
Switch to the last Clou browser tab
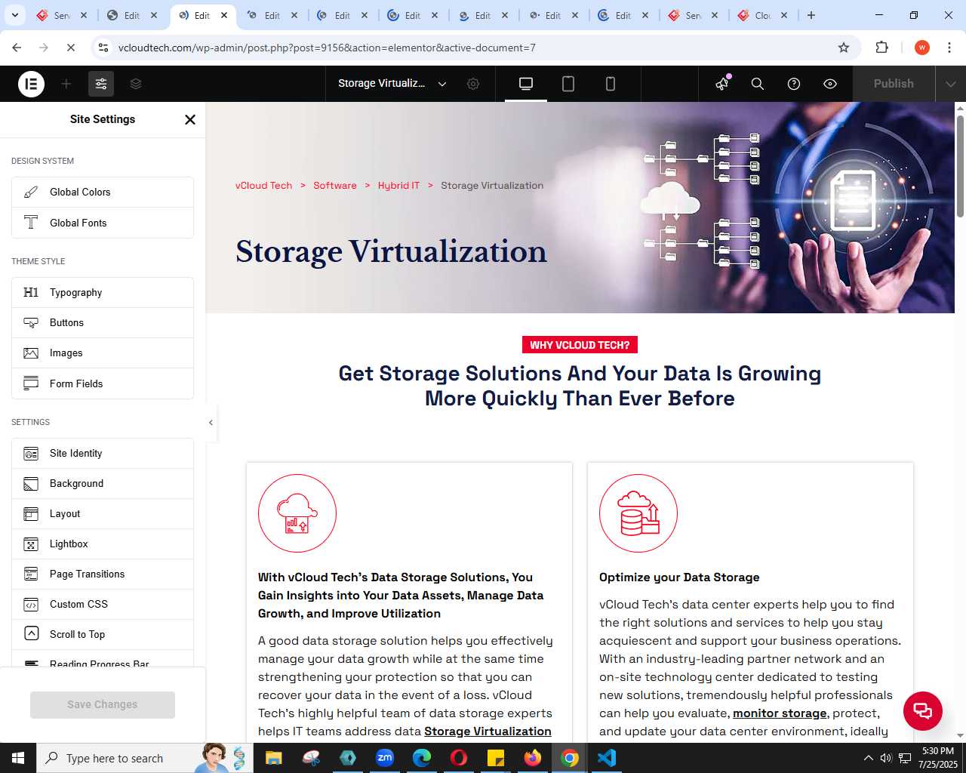click(763, 15)
